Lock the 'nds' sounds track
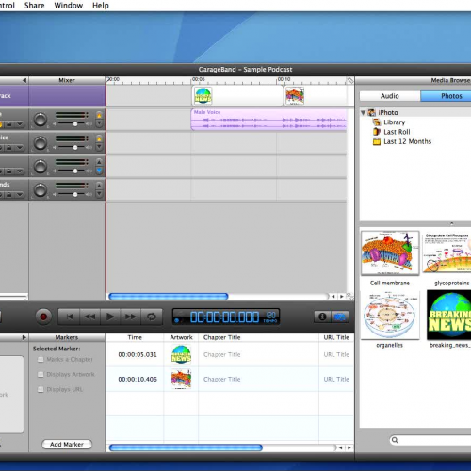471x471 pixels. coord(9,195)
